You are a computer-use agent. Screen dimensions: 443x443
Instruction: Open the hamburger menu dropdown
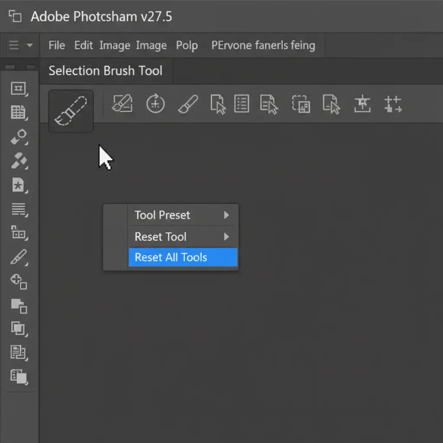click(x=20, y=45)
